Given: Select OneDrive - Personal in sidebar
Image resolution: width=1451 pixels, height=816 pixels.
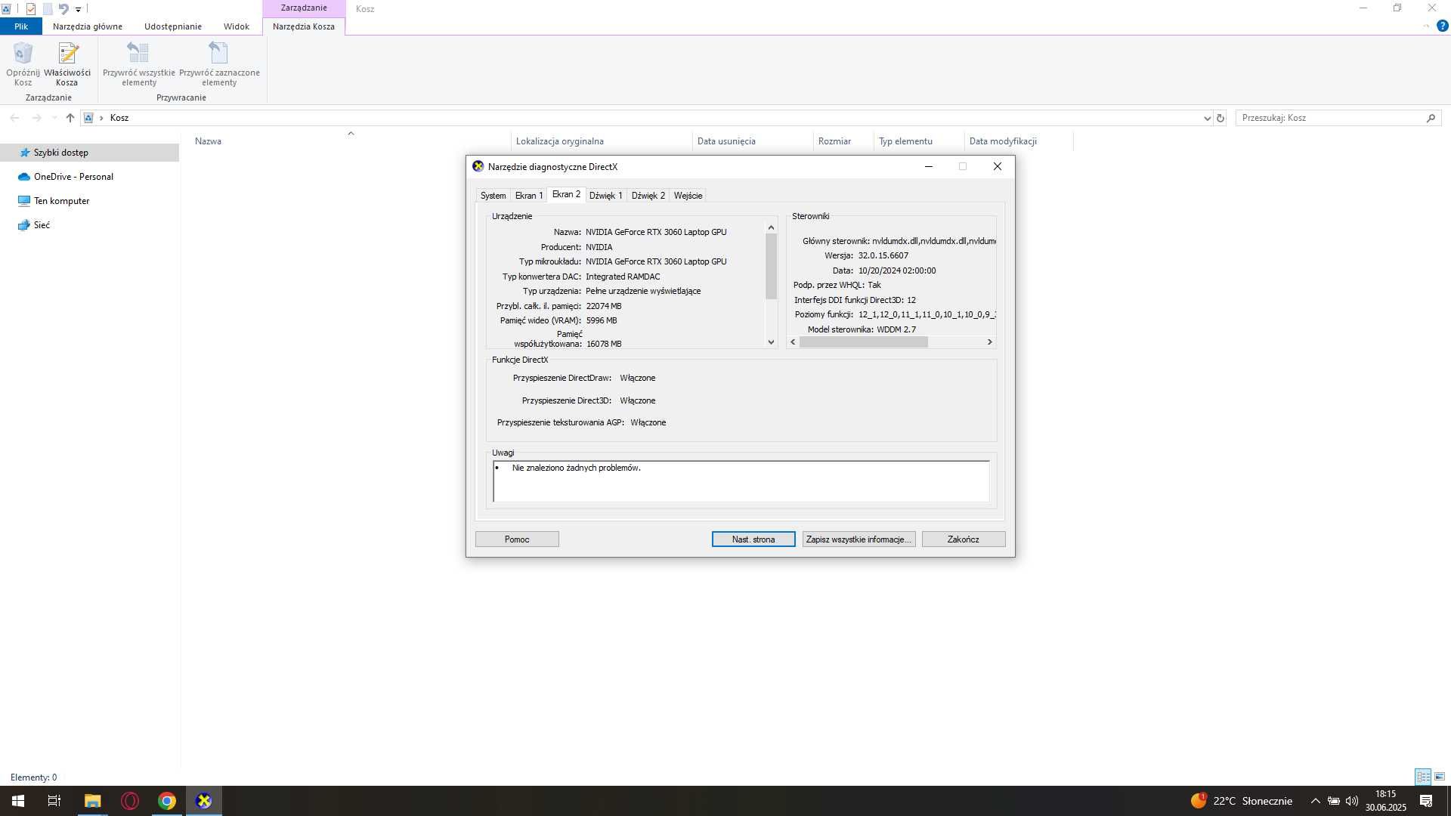Looking at the screenshot, I should pyautogui.click(x=73, y=177).
